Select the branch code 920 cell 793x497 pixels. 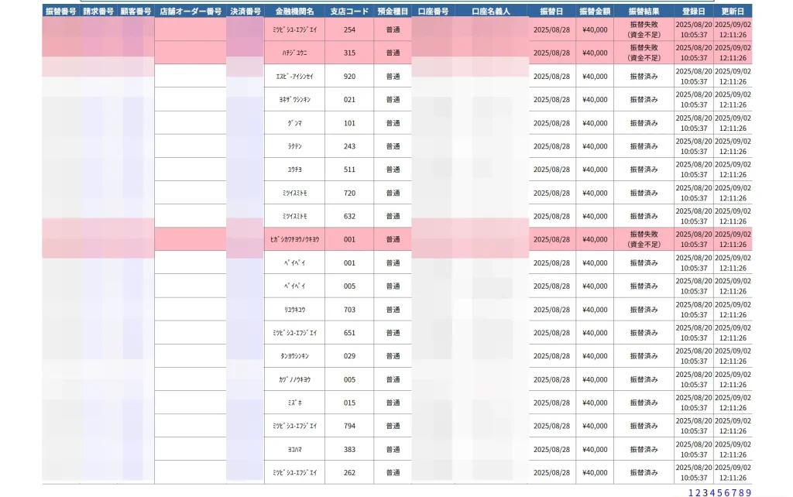click(x=349, y=77)
